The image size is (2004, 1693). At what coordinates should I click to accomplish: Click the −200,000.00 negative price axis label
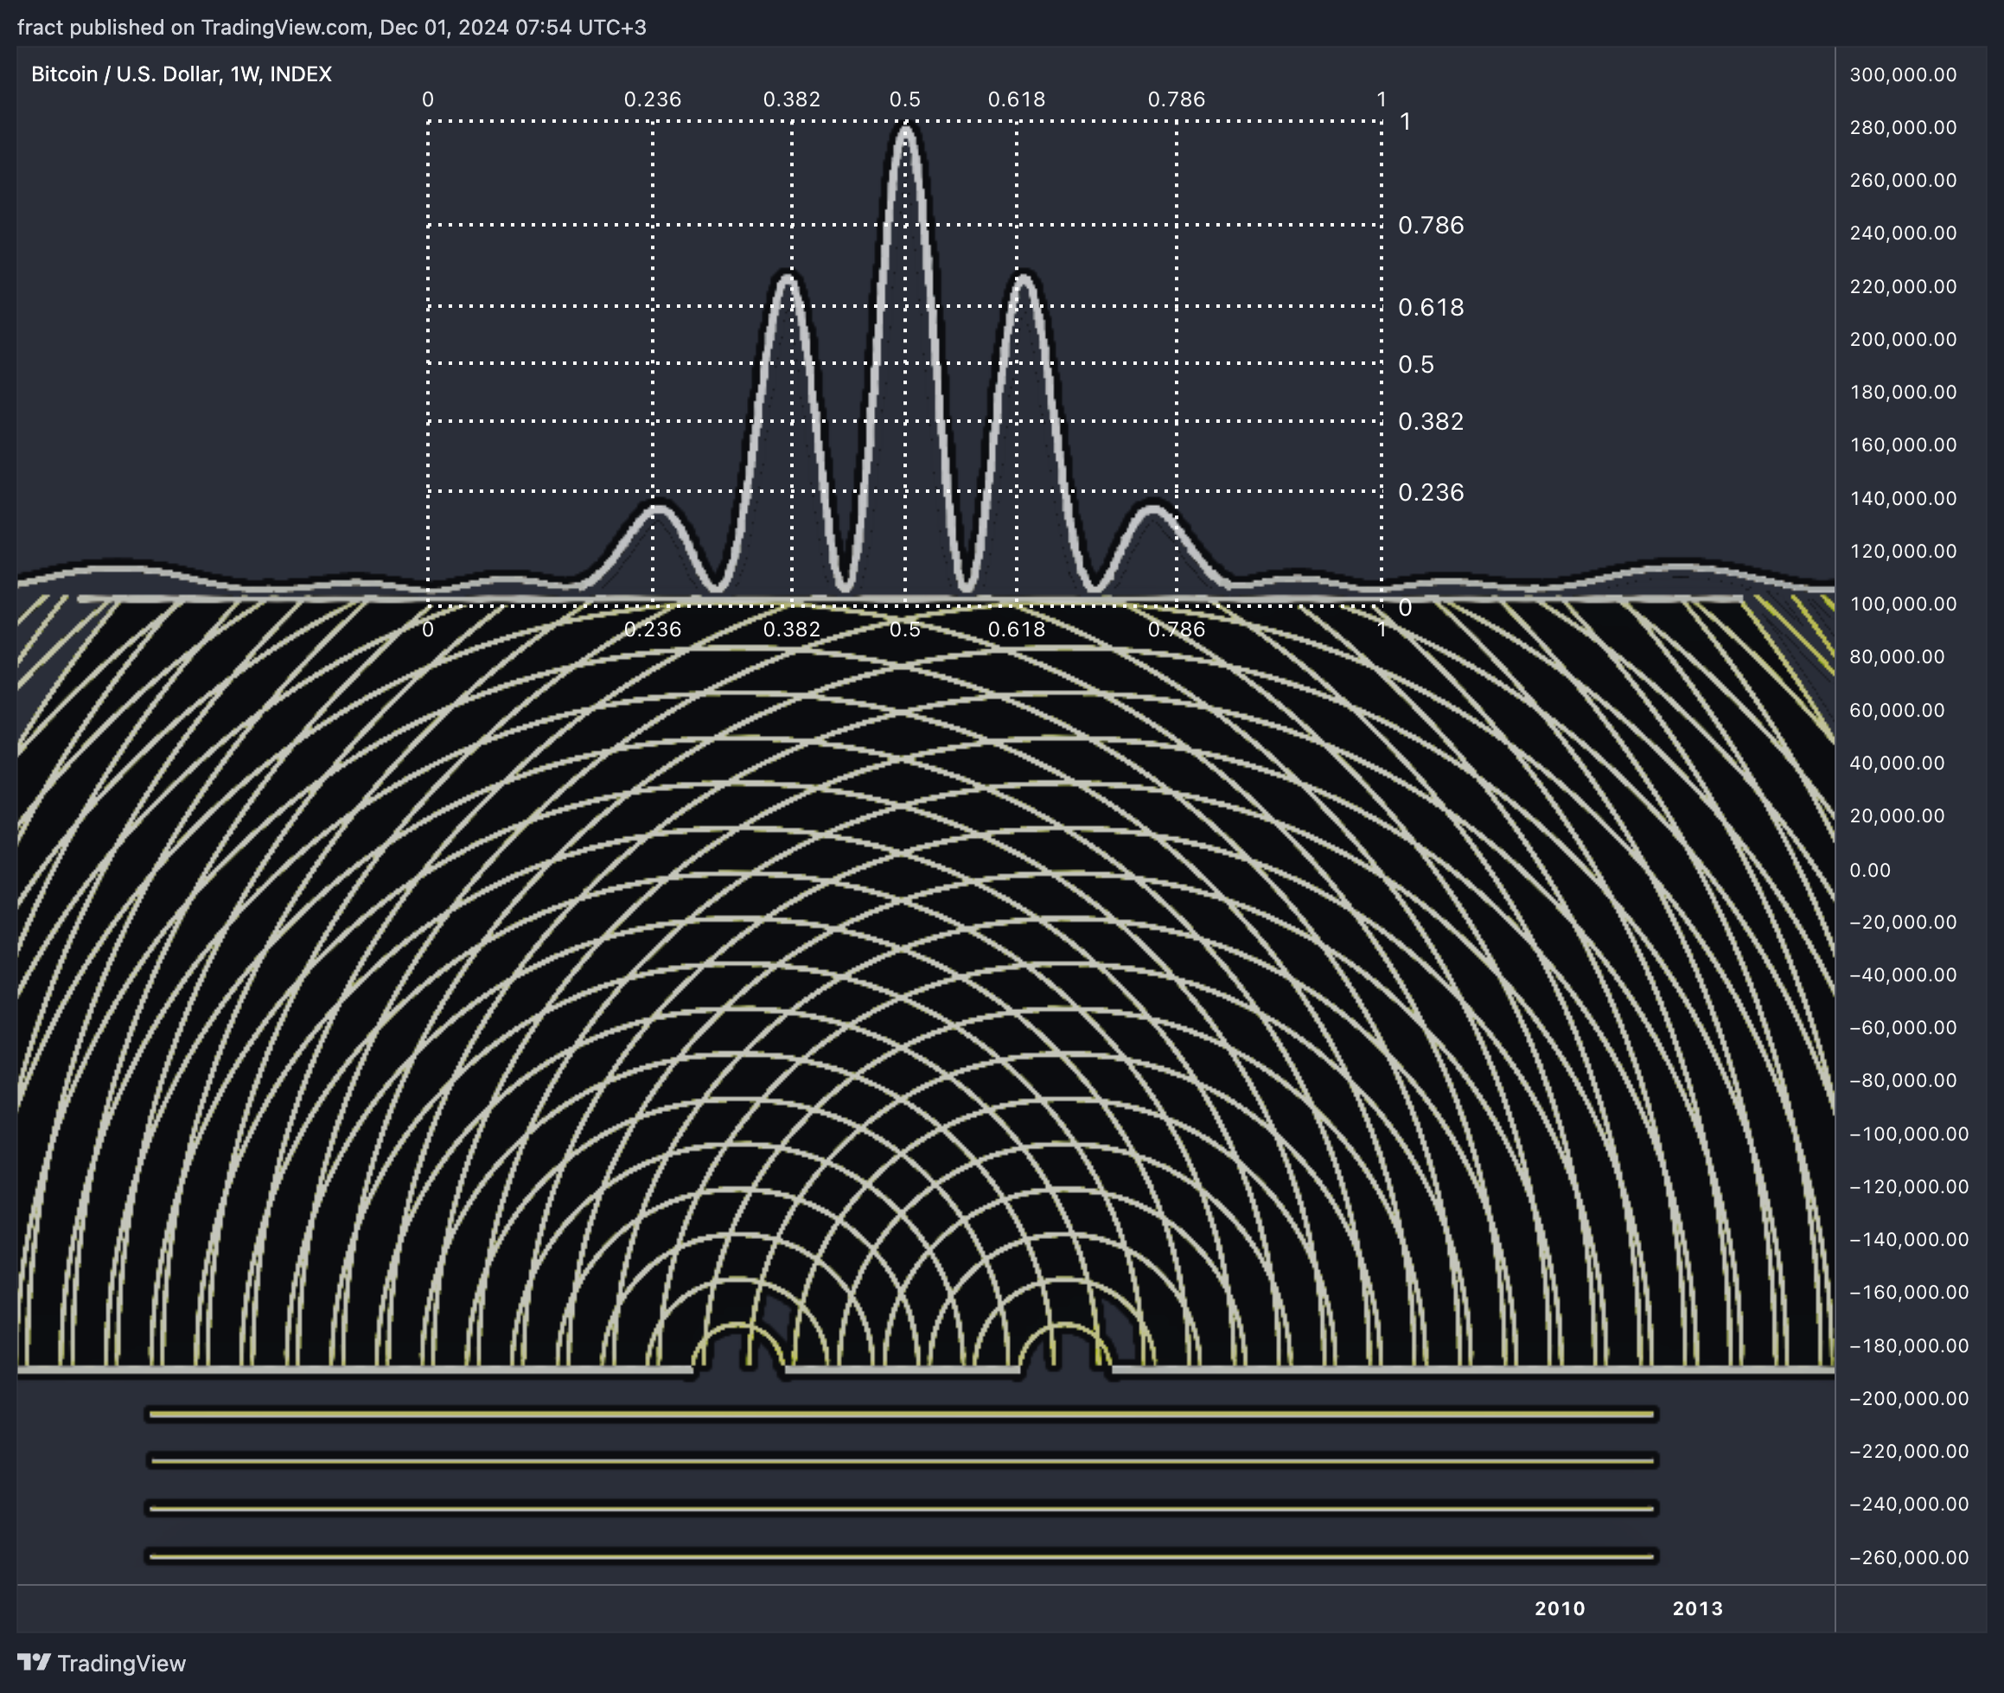1909,1400
